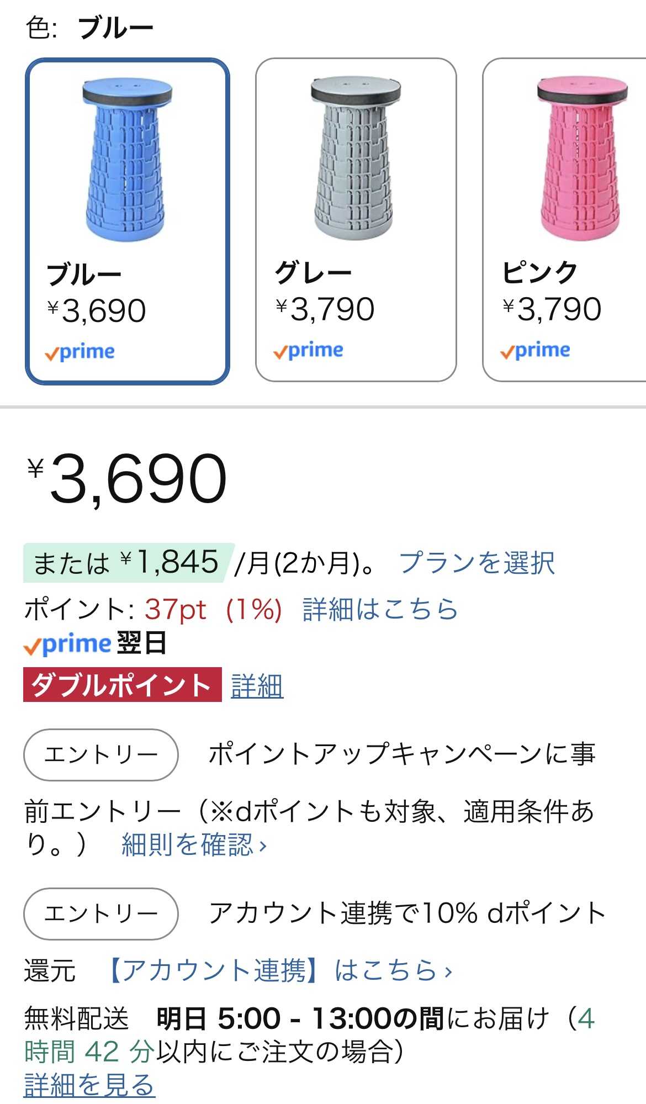
Task: Click the prime 翌日 delivery badge
Action: pyautogui.click(x=95, y=644)
